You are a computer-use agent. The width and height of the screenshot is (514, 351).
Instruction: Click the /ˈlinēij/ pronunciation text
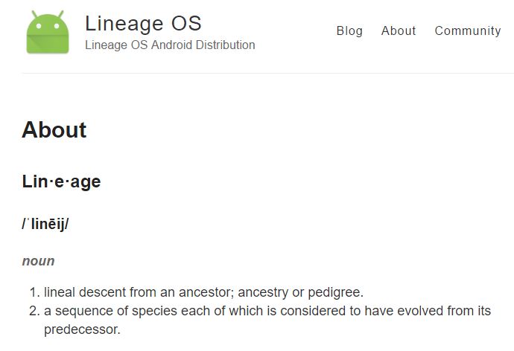click(45, 223)
